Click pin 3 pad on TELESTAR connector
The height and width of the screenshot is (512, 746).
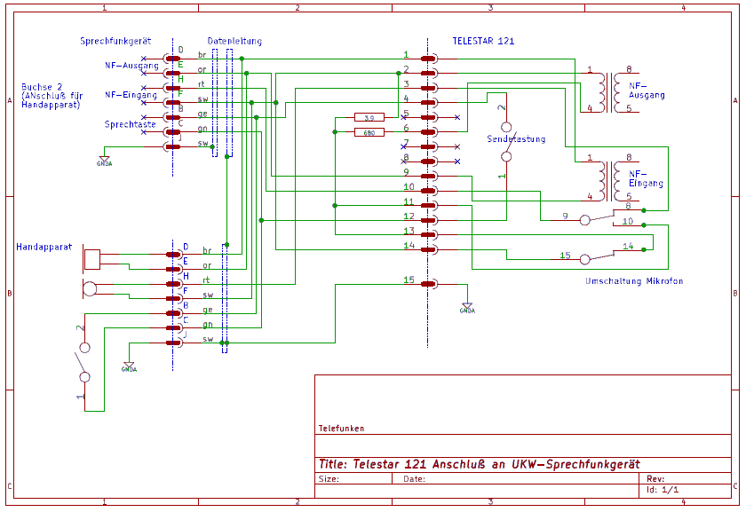click(x=428, y=88)
